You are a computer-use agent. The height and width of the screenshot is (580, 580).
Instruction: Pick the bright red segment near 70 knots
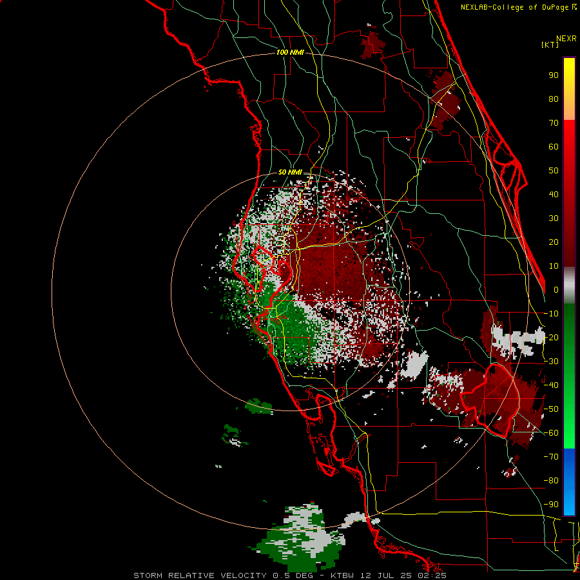coord(569,128)
